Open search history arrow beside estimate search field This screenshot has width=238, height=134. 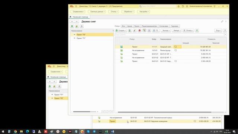225,35
